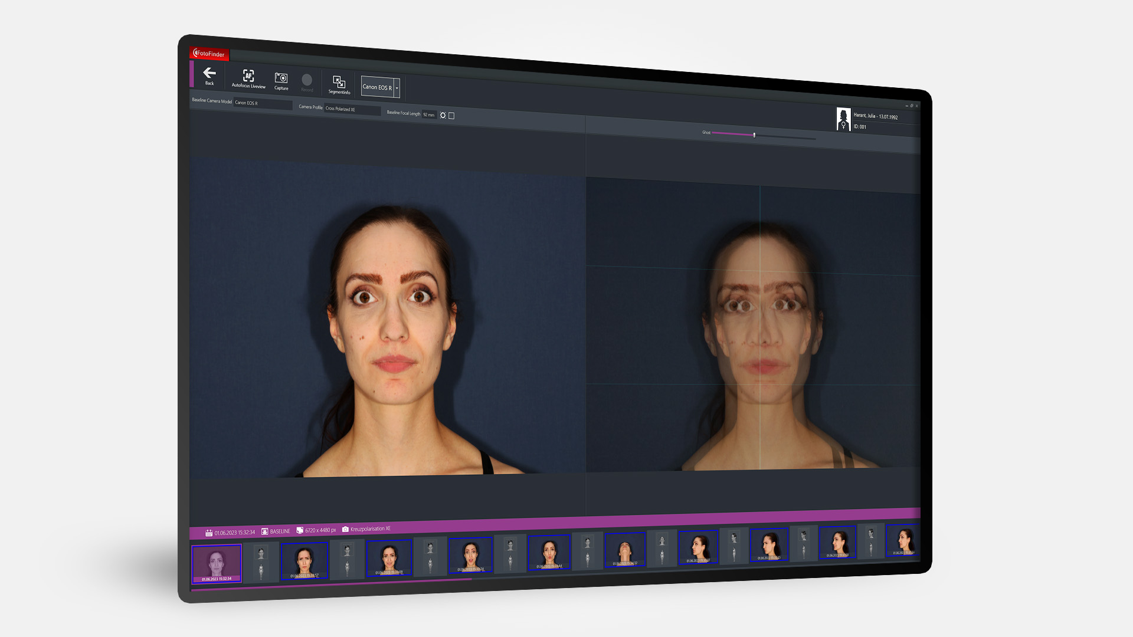Screen dimensions: 1133x637
Task: Open SegmentInfo tool
Action: pyautogui.click(x=339, y=82)
